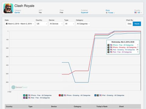Open the iTunes store selector

point(110,13)
